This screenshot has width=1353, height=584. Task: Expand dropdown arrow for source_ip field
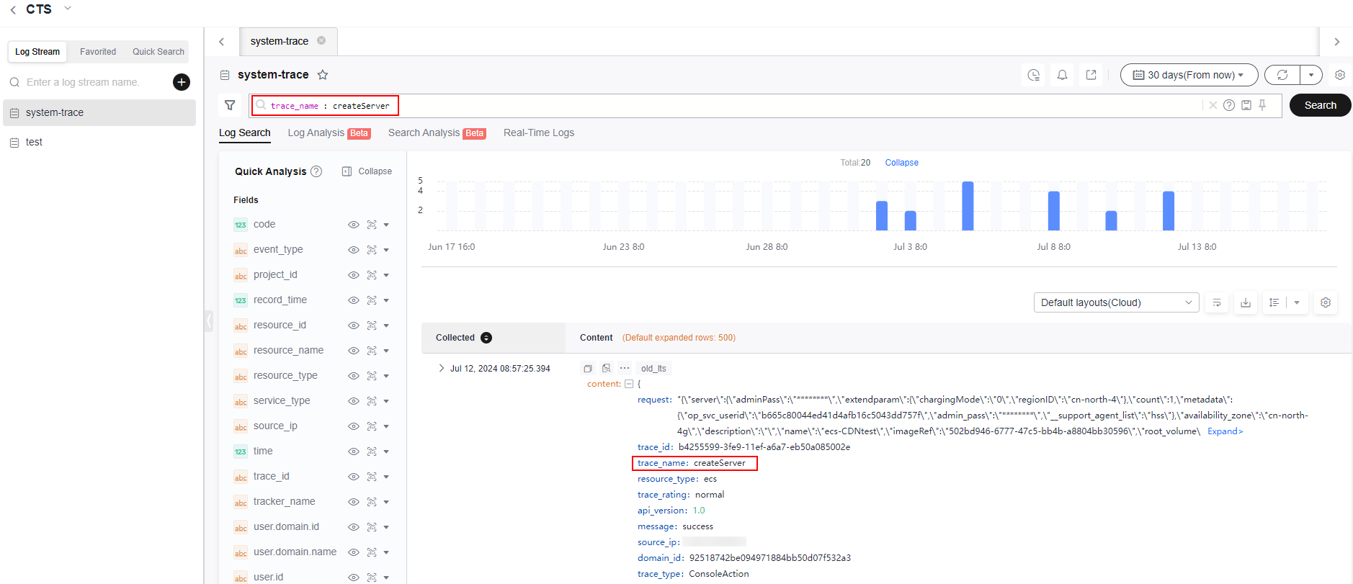[x=386, y=426]
